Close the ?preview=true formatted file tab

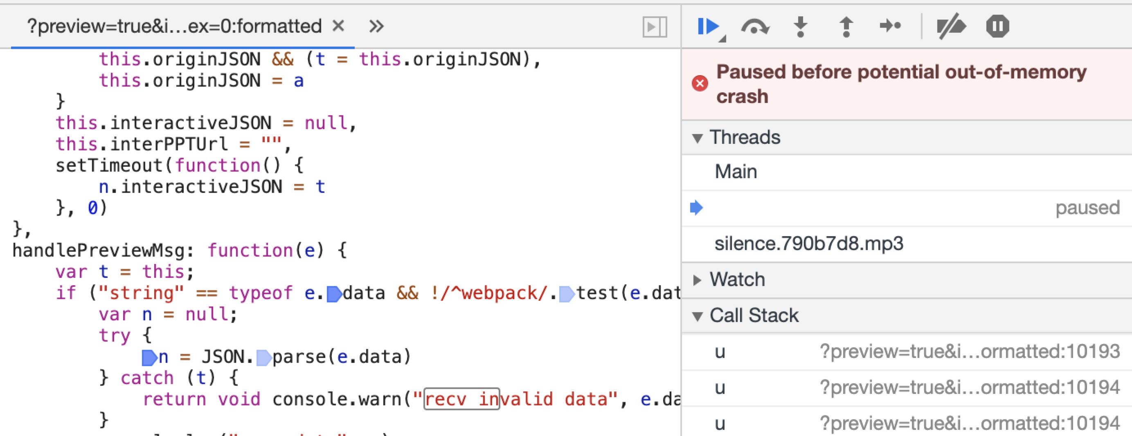338,26
